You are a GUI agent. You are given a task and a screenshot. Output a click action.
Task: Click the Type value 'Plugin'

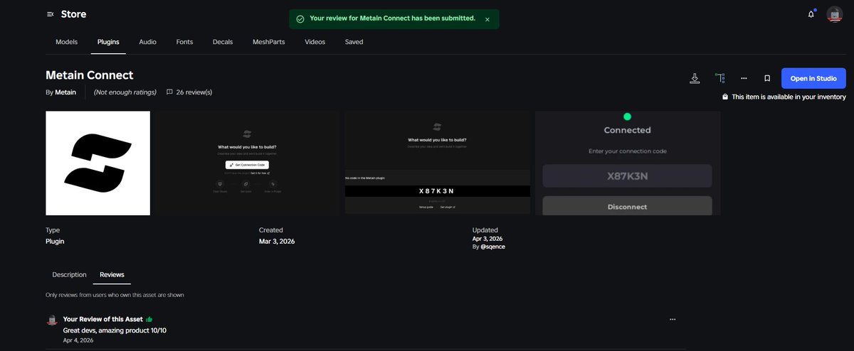(x=55, y=242)
